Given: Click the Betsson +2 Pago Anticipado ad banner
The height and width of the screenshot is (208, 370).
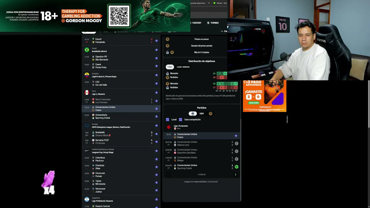Looking at the screenshot, I should 264,96.
